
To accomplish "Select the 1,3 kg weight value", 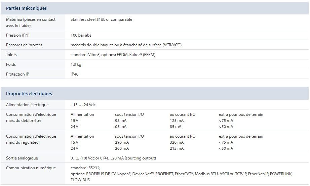I will click(76, 64).
